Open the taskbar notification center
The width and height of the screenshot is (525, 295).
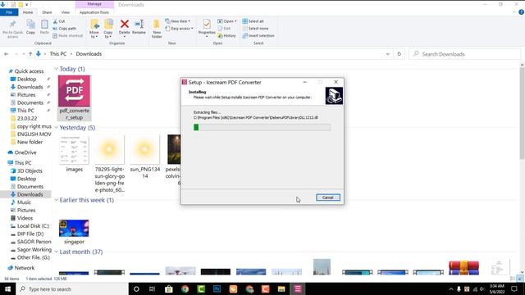coord(514,289)
